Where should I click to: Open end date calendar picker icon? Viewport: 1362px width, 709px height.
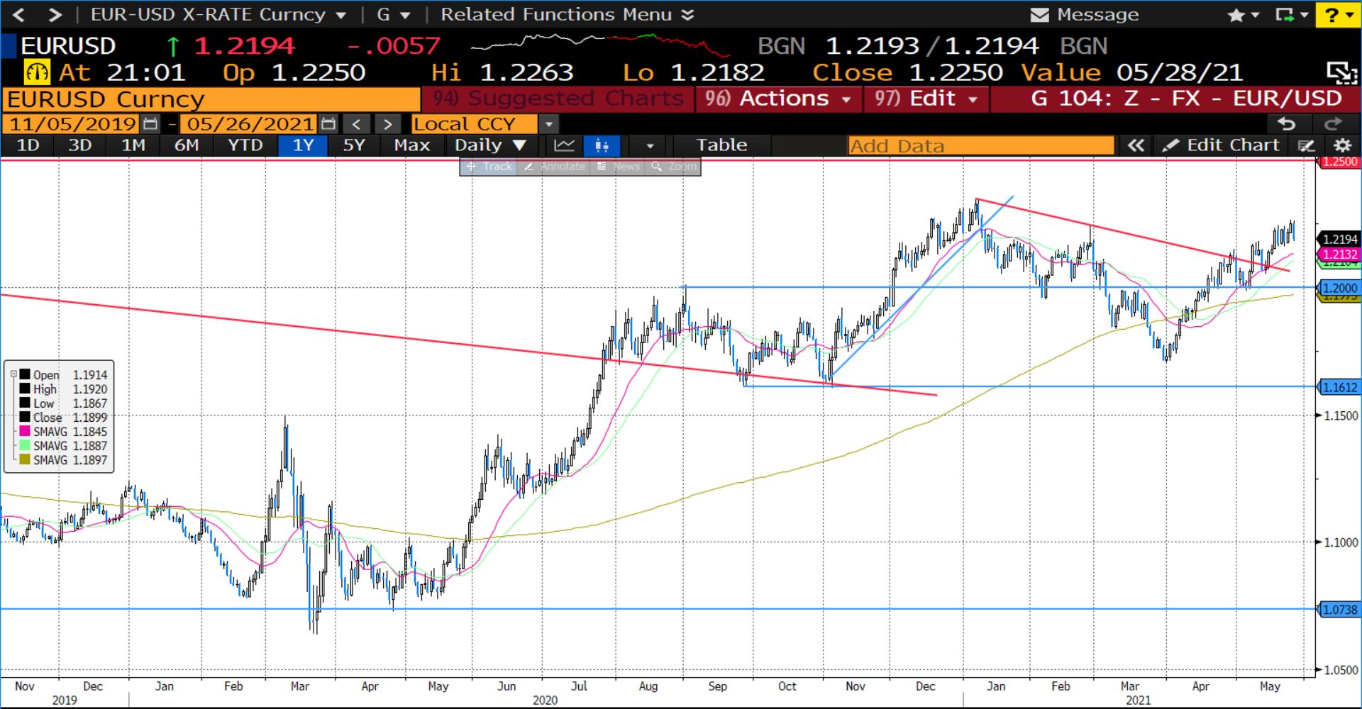point(327,124)
